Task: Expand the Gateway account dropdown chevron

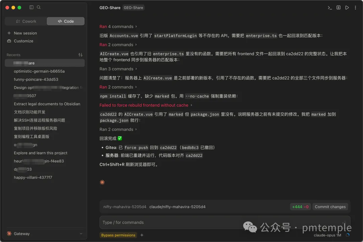Action: 81,234
